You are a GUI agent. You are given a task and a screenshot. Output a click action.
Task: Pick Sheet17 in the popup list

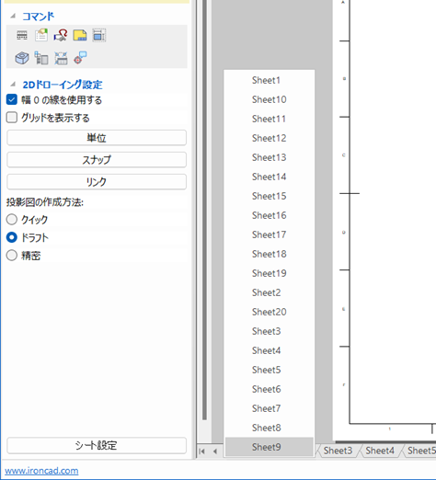click(x=270, y=234)
